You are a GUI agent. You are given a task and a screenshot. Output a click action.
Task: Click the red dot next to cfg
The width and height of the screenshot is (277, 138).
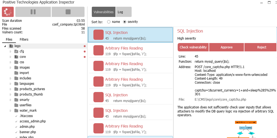(x=85, y=52)
